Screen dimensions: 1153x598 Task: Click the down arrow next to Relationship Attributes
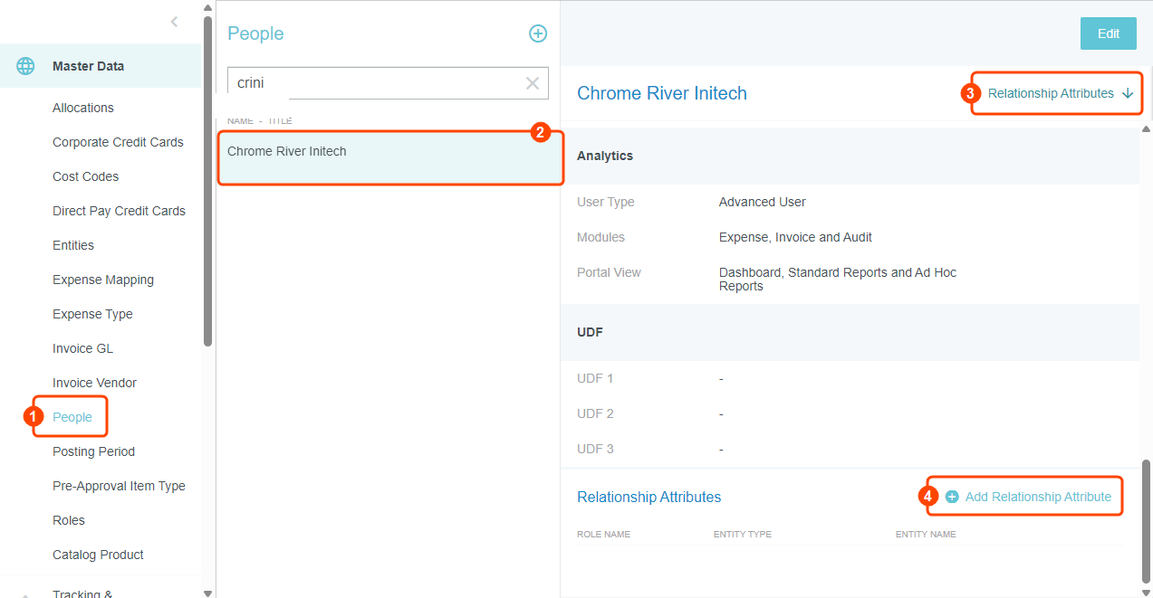pos(1128,93)
